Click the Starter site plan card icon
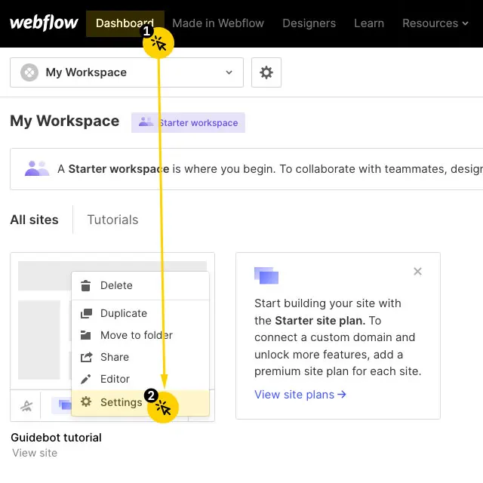The image size is (483, 483). 266,275
